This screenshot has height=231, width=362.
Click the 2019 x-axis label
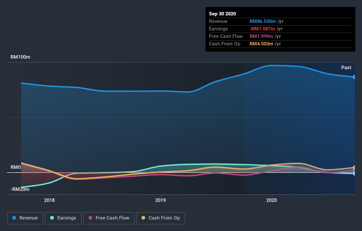pyautogui.click(x=160, y=200)
